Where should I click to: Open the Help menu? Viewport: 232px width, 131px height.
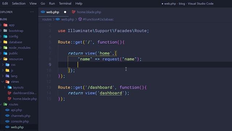pyautogui.click(x=79, y=3)
